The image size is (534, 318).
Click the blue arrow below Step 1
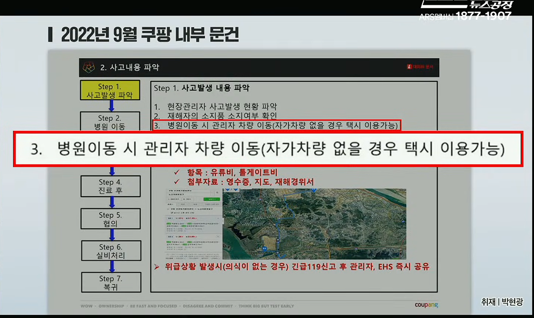tap(111, 106)
